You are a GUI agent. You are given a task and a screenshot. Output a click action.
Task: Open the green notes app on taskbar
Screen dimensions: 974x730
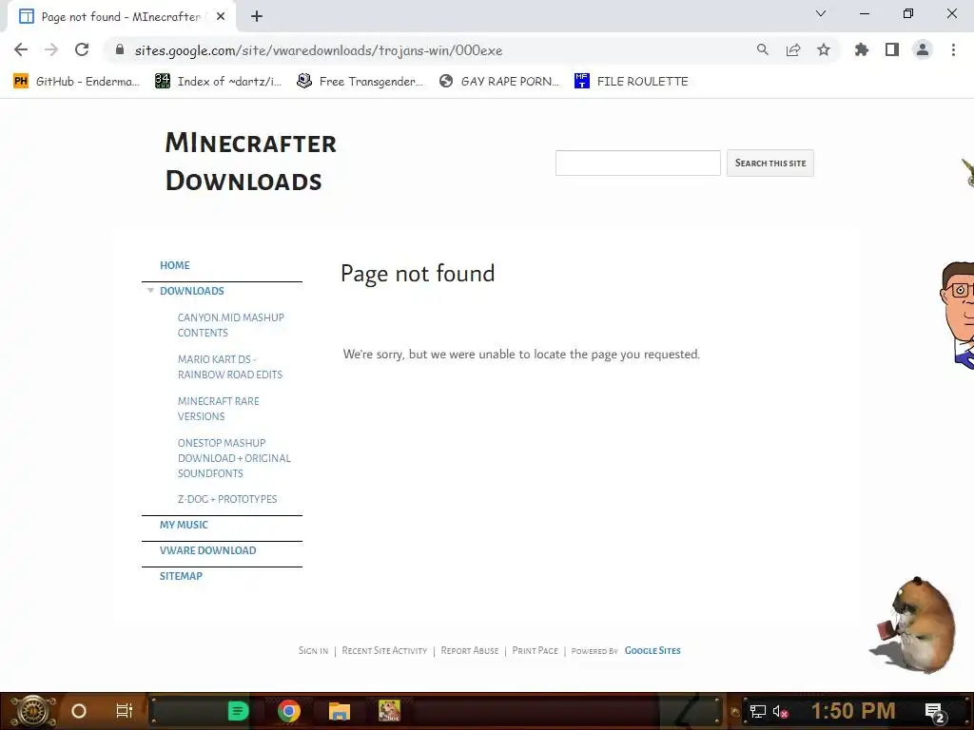(x=238, y=711)
